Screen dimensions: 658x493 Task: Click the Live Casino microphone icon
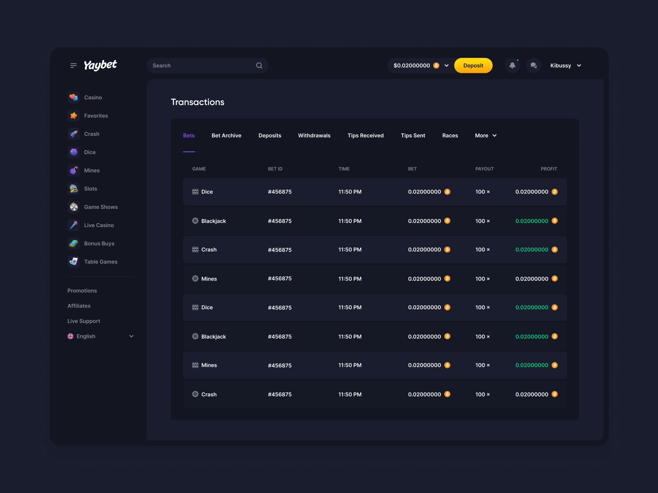click(x=74, y=225)
